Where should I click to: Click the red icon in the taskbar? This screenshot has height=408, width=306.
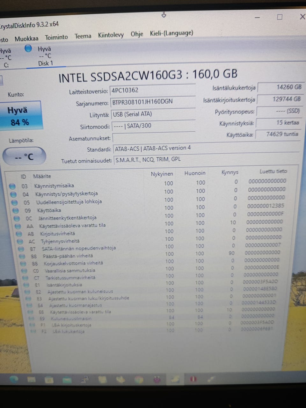pos(193,379)
